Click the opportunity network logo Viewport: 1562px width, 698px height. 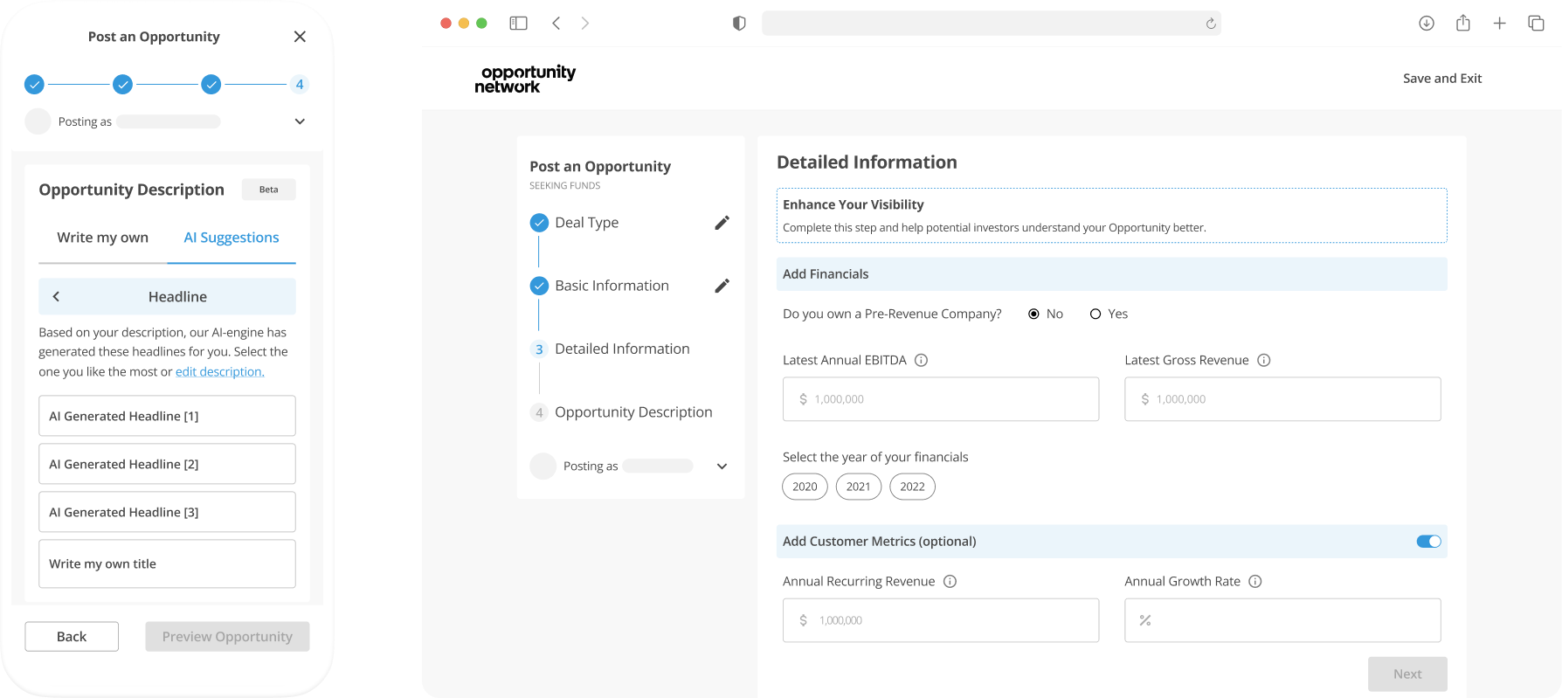tap(525, 79)
